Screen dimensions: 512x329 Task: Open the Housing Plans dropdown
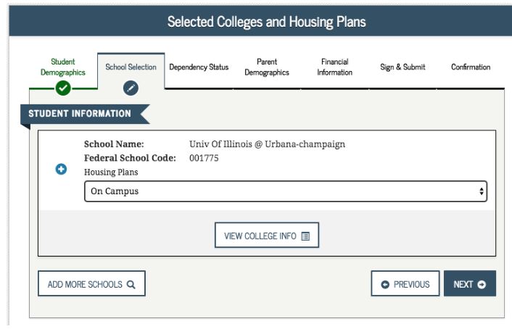click(x=286, y=191)
